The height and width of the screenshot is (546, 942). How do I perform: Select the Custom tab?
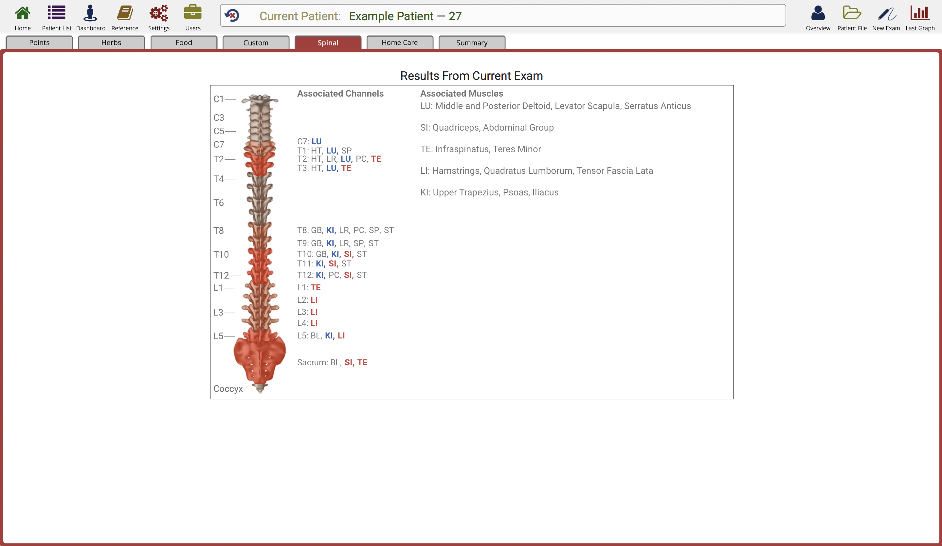[x=256, y=43]
